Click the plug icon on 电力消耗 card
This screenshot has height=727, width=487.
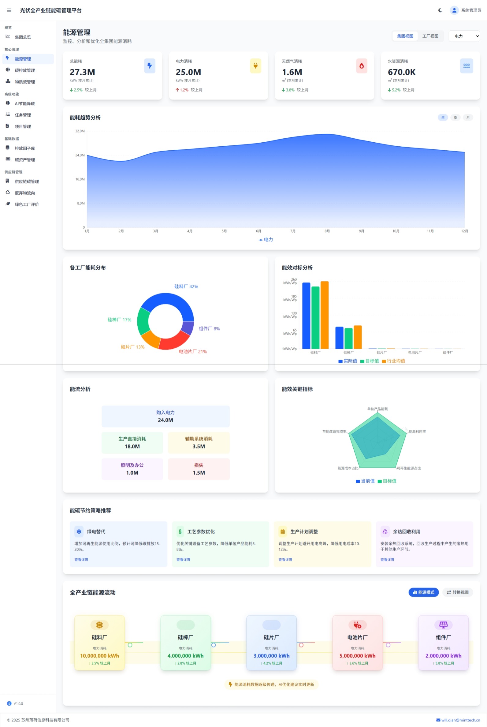click(x=255, y=66)
